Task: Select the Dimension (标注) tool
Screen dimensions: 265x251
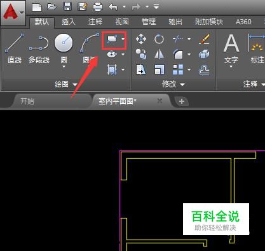Action: tap(257, 48)
